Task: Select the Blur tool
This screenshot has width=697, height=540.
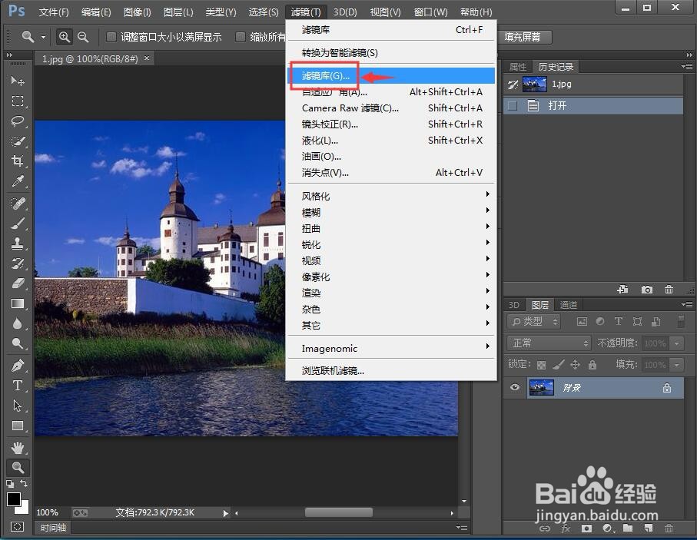Action: [18, 323]
